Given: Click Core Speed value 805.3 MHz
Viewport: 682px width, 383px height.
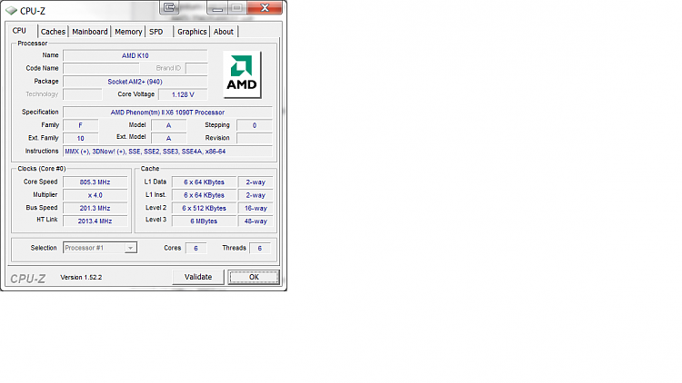Looking at the screenshot, I should 95,182.
